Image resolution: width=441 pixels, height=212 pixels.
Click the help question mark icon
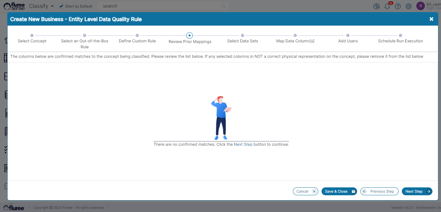[398, 6]
